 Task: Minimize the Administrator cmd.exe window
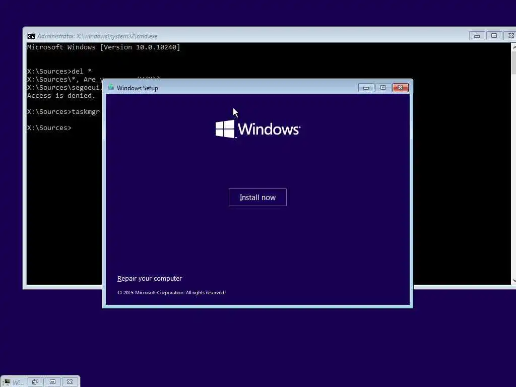477,36
